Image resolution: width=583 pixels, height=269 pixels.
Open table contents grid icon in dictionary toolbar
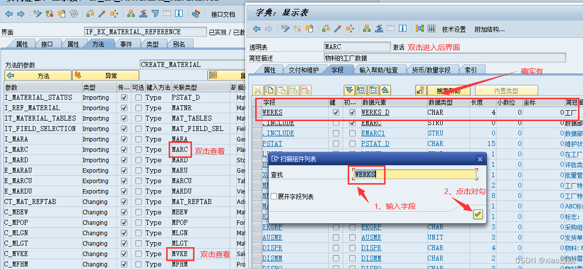coord(431,29)
